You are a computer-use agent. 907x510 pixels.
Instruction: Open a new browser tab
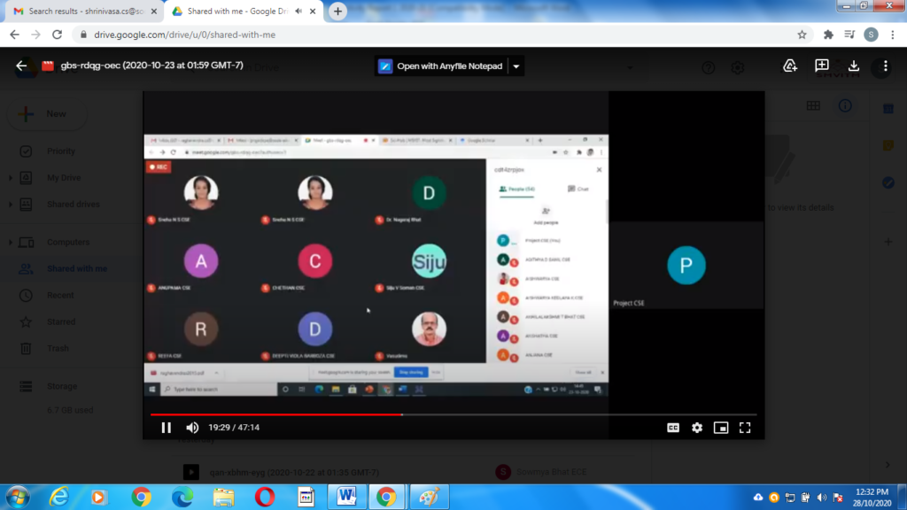pyautogui.click(x=338, y=12)
